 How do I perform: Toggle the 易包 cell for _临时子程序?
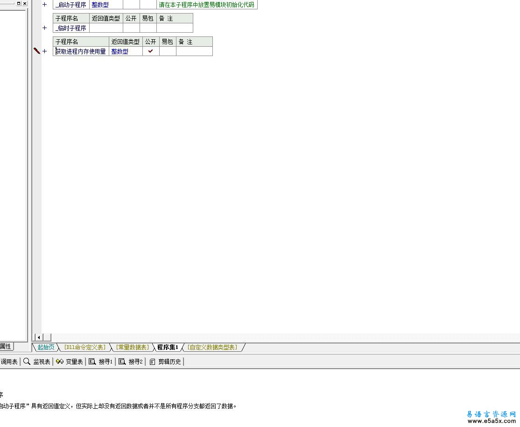coord(148,28)
